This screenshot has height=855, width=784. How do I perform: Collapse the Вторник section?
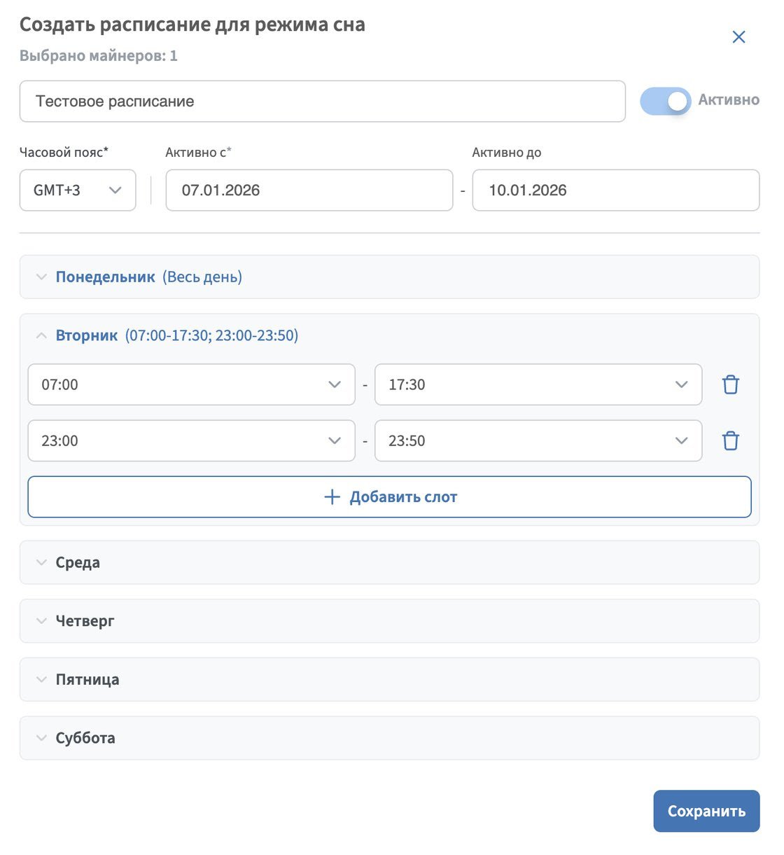(x=87, y=335)
